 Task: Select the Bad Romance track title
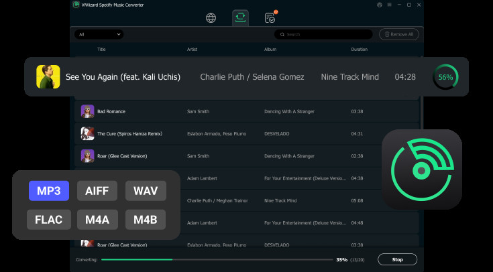click(111, 111)
